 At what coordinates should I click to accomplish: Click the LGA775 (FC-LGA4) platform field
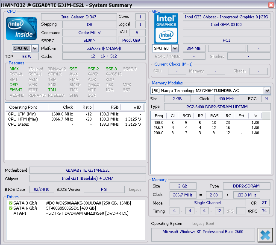coord(104,49)
